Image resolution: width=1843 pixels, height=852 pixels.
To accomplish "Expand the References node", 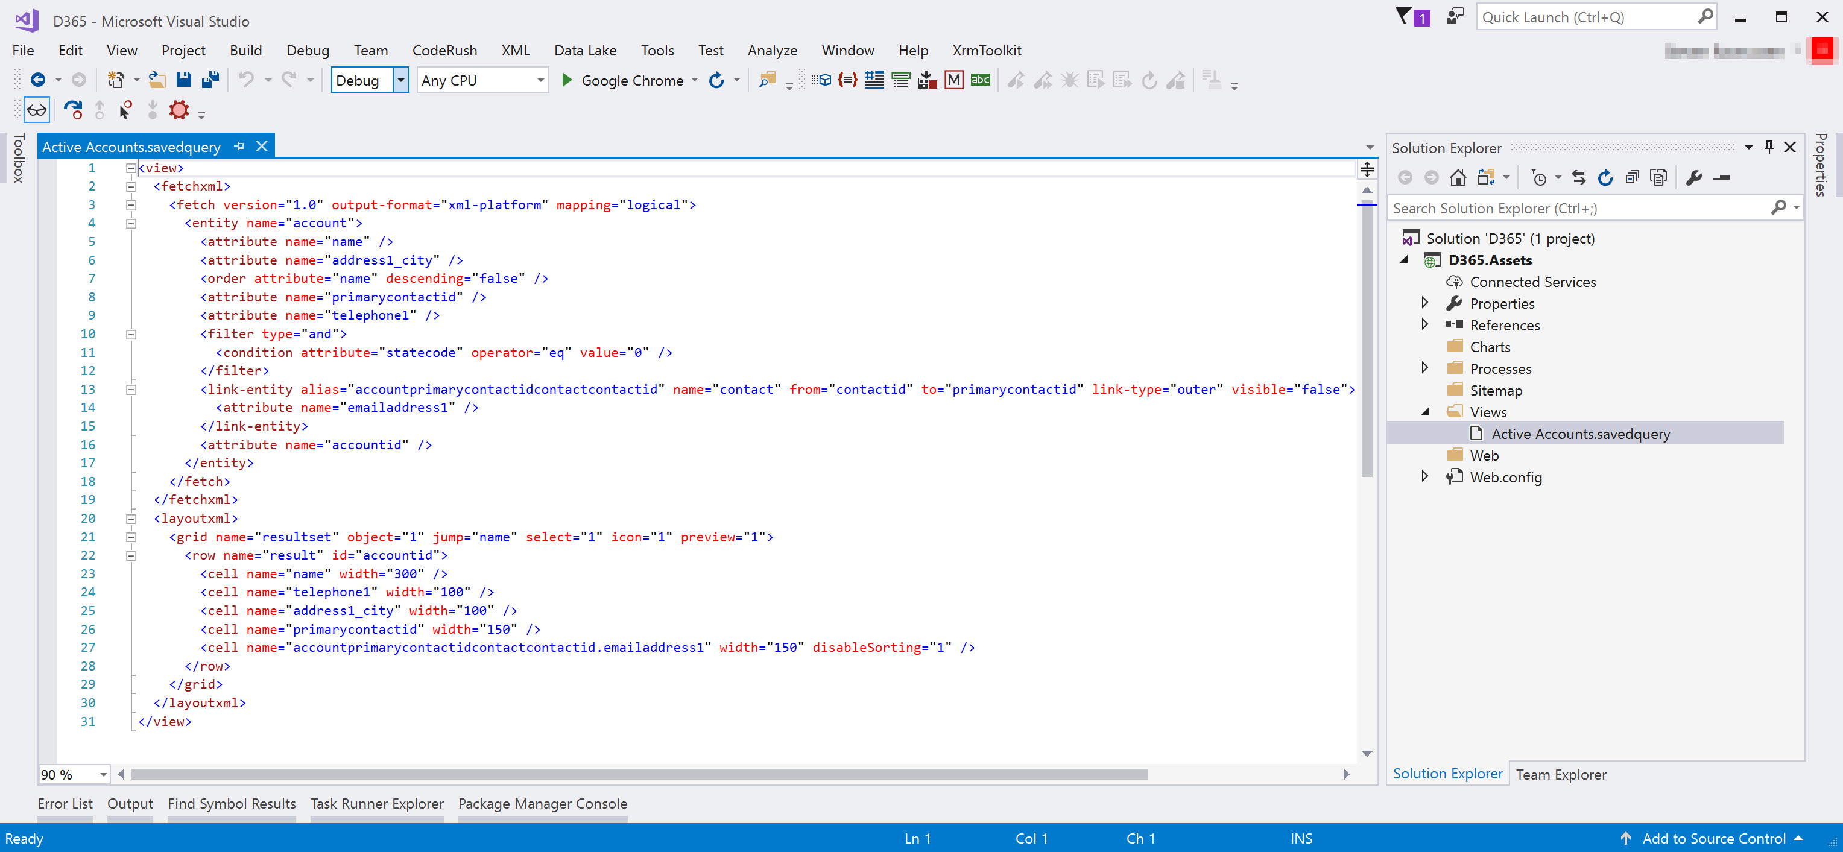I will coord(1424,324).
